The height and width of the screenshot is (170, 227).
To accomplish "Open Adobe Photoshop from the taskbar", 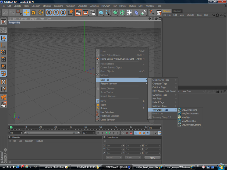I will 55,167.
